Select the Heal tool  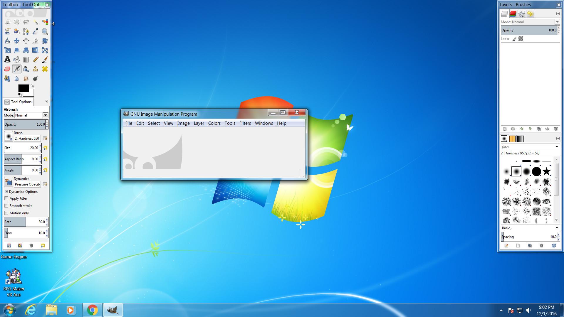(45, 69)
